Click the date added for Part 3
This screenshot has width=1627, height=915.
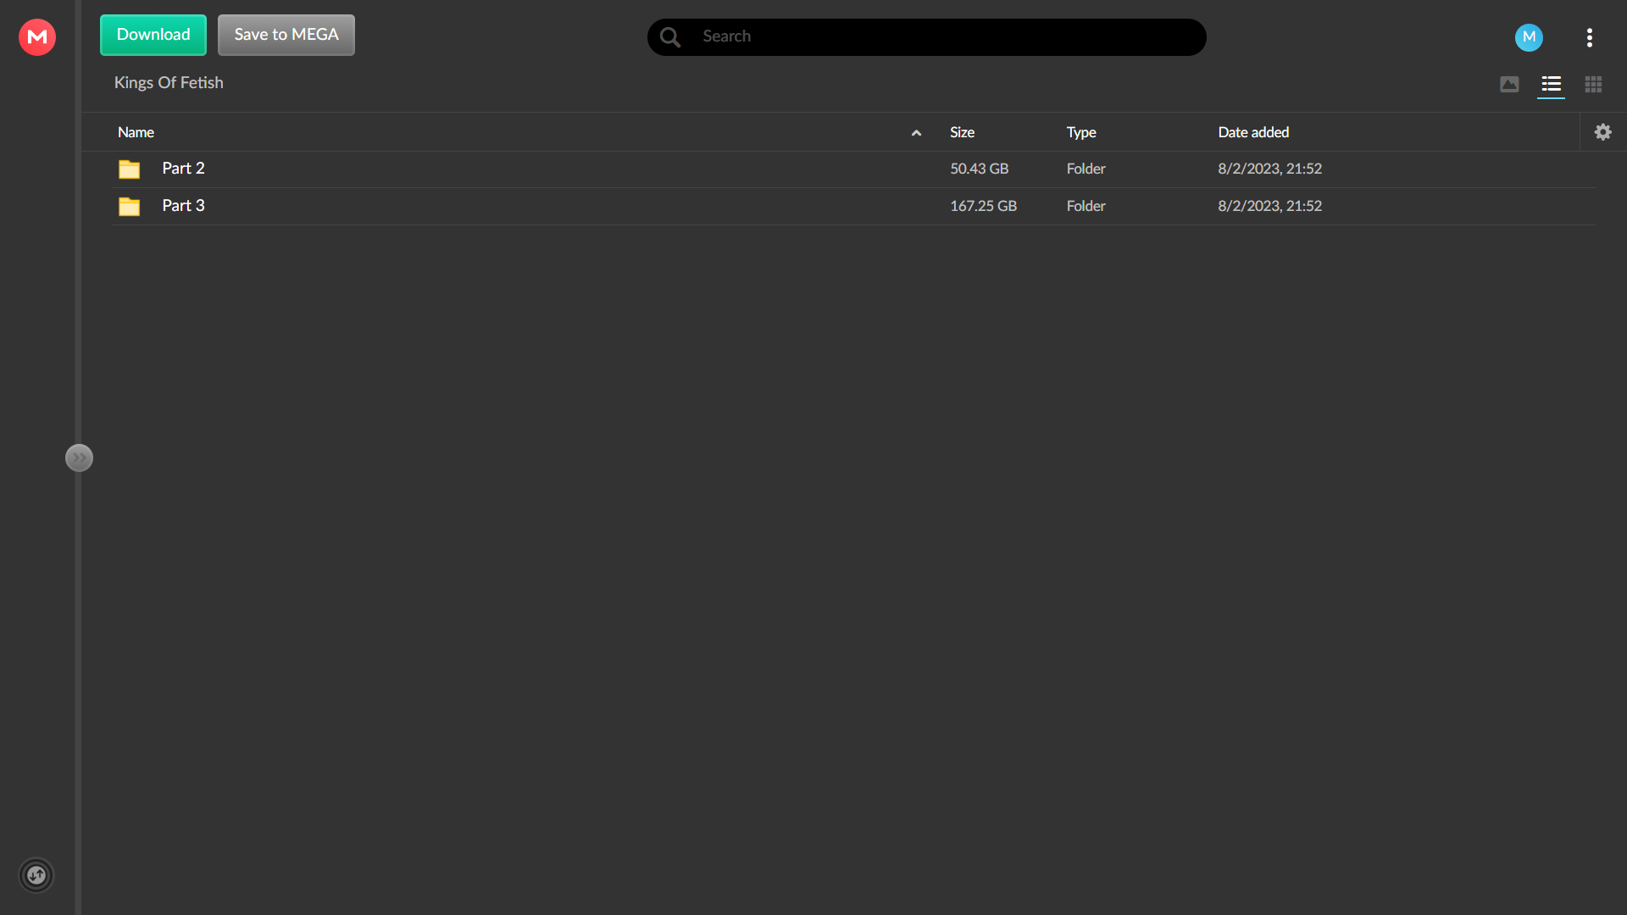tap(1269, 206)
